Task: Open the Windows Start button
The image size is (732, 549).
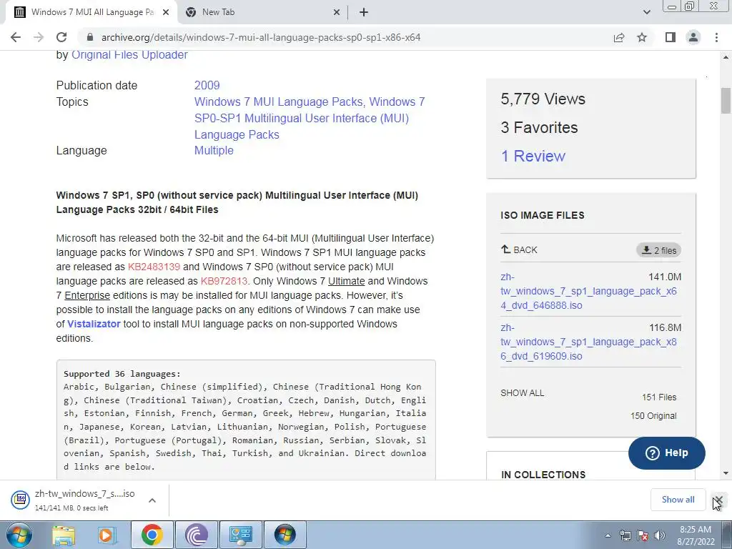Action: (19, 535)
